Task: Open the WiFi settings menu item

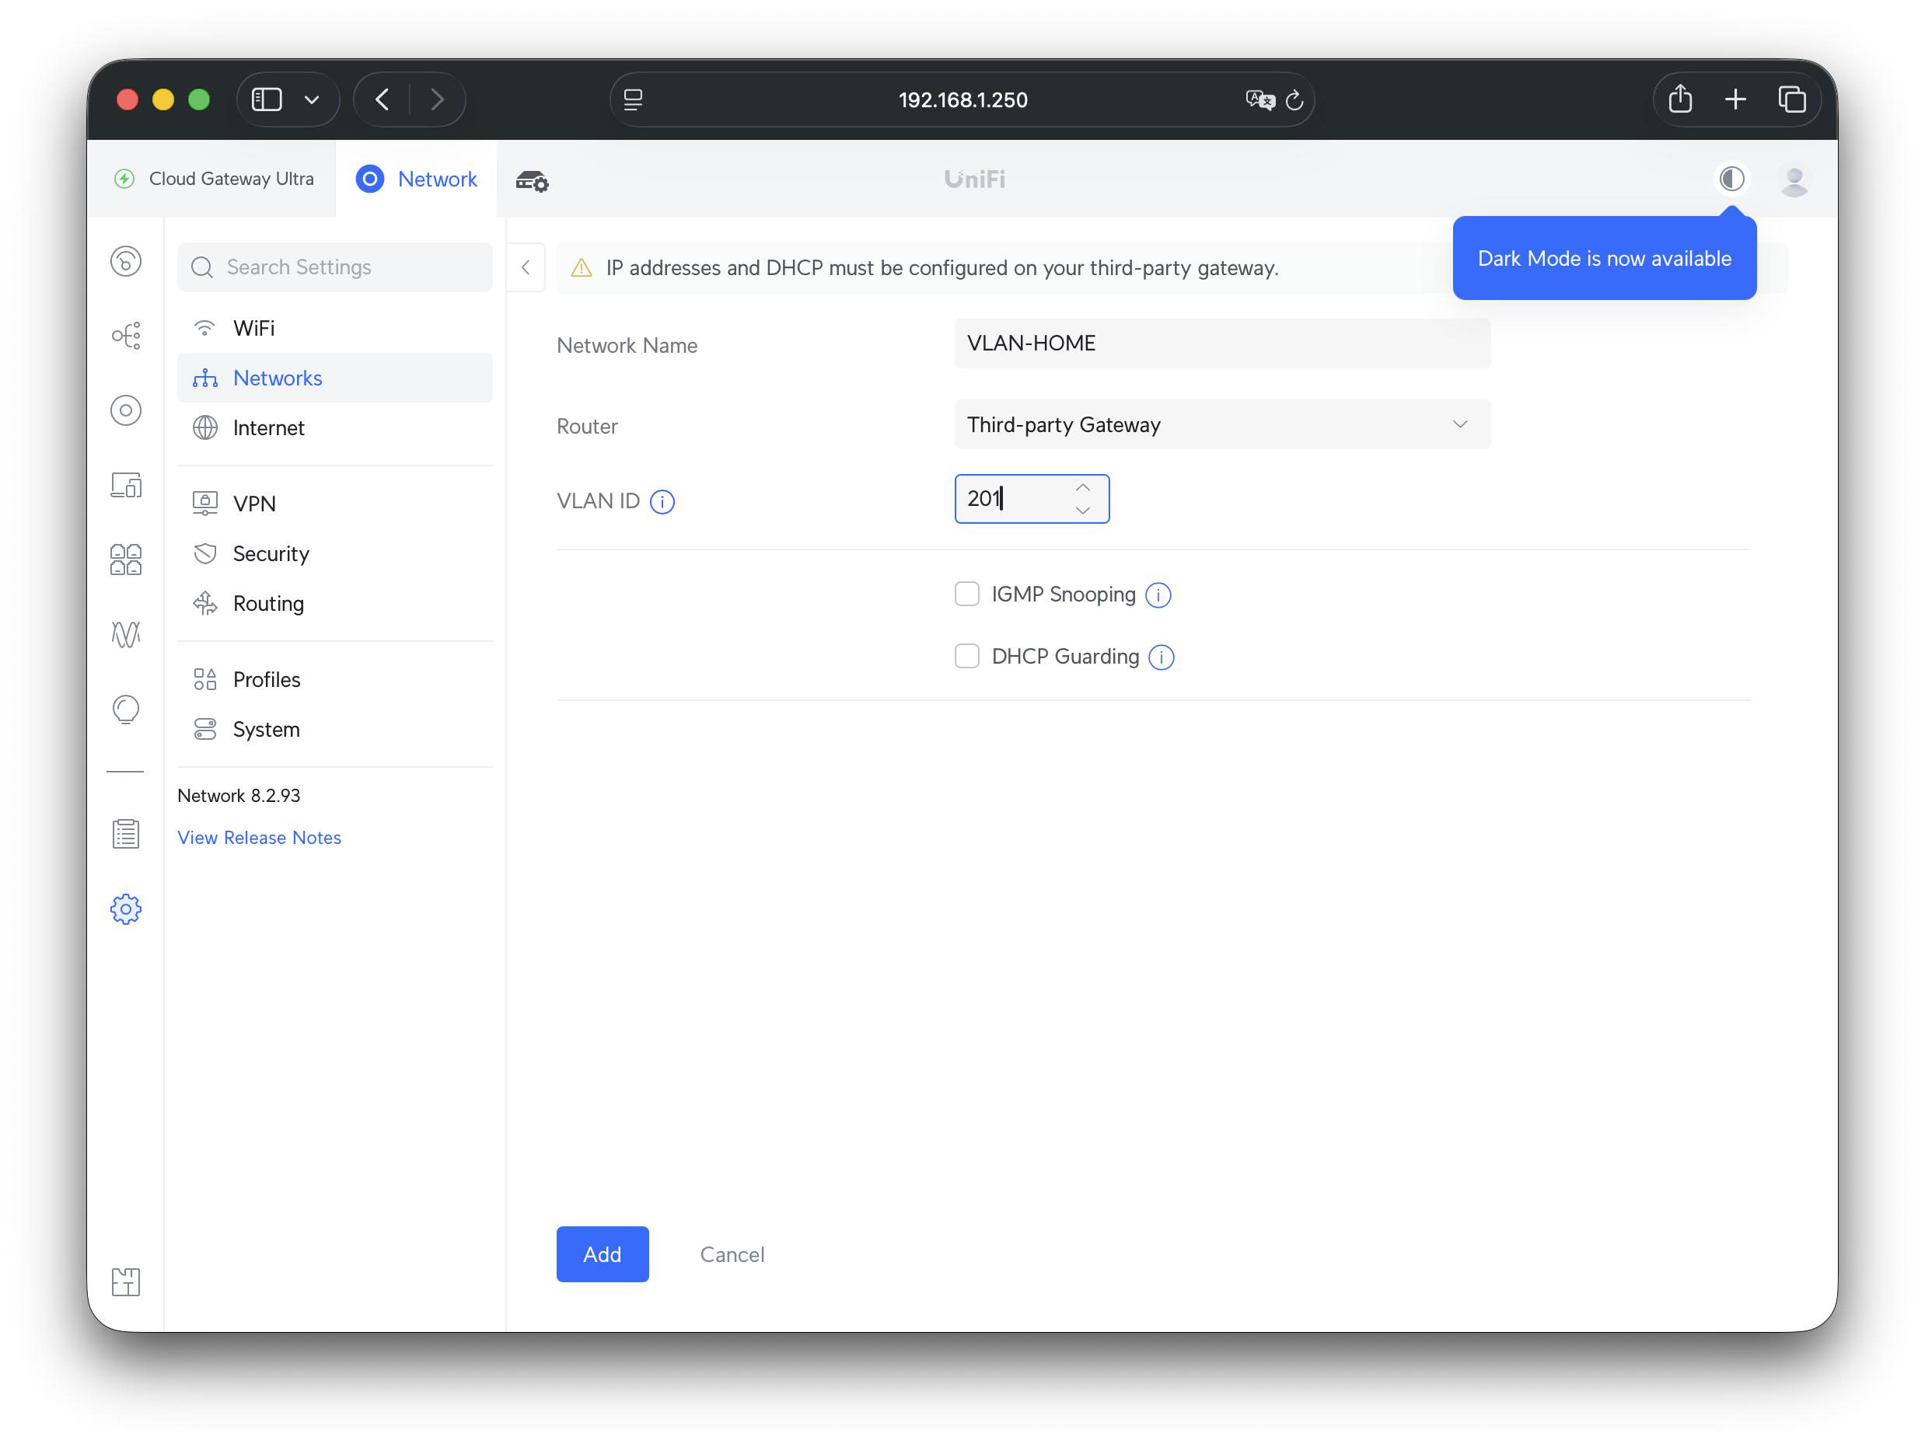Action: pyautogui.click(x=253, y=328)
